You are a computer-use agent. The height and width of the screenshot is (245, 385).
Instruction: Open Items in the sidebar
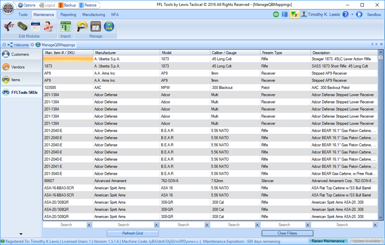coord(21,80)
